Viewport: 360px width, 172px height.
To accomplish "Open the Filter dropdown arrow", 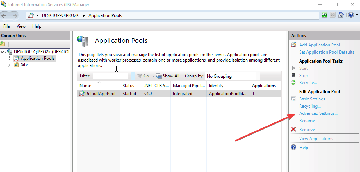I will coord(133,76).
